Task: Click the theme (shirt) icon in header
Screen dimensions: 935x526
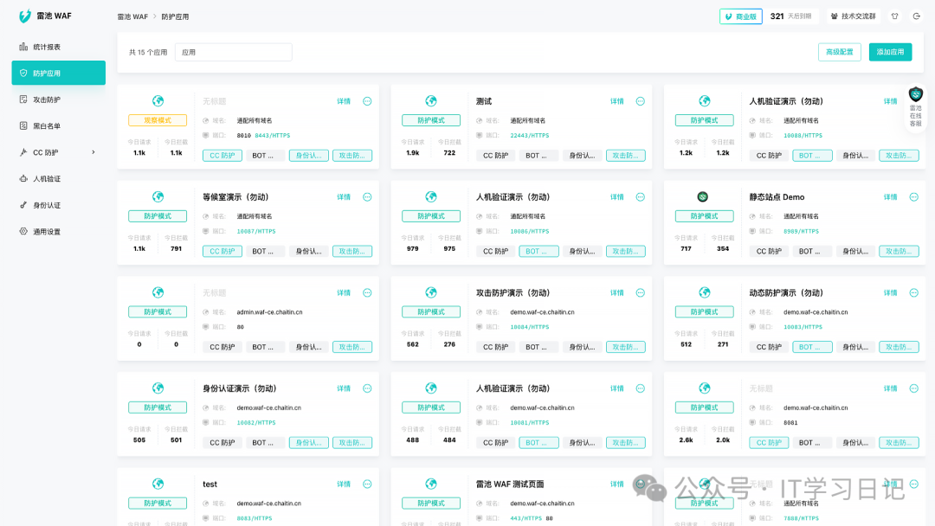Action: pyautogui.click(x=894, y=16)
